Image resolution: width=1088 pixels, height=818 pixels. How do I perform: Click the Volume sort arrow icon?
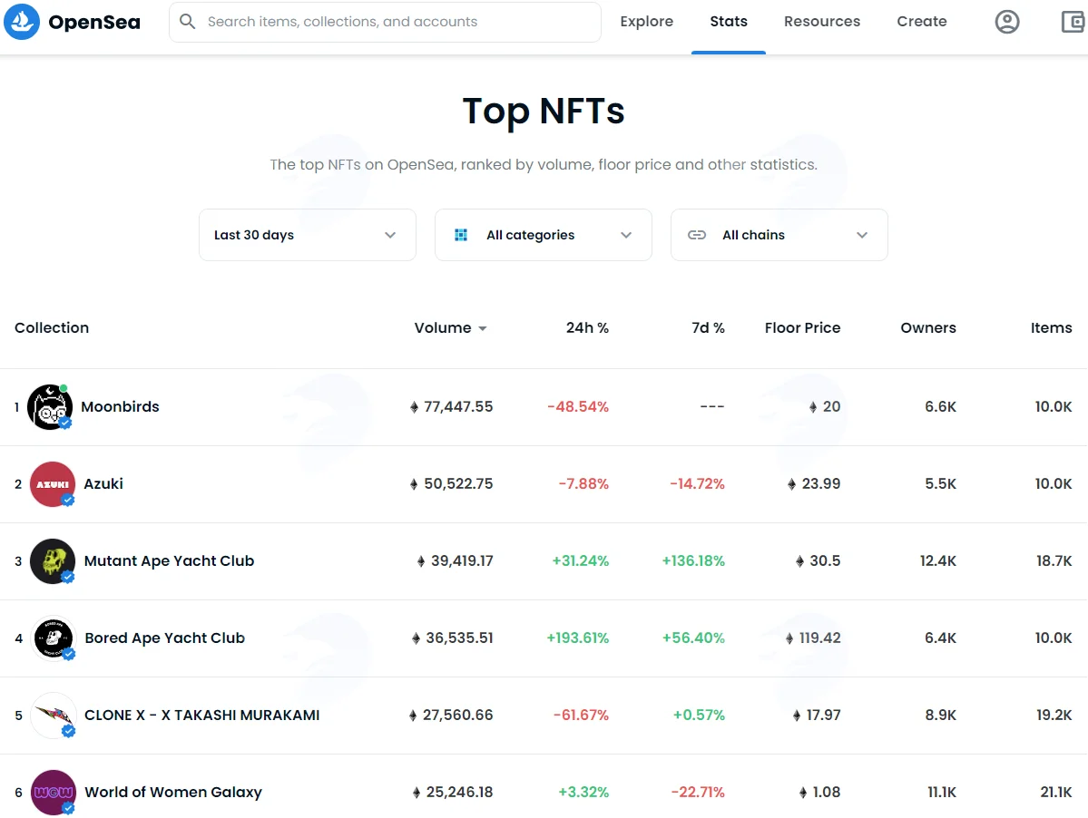click(x=482, y=328)
